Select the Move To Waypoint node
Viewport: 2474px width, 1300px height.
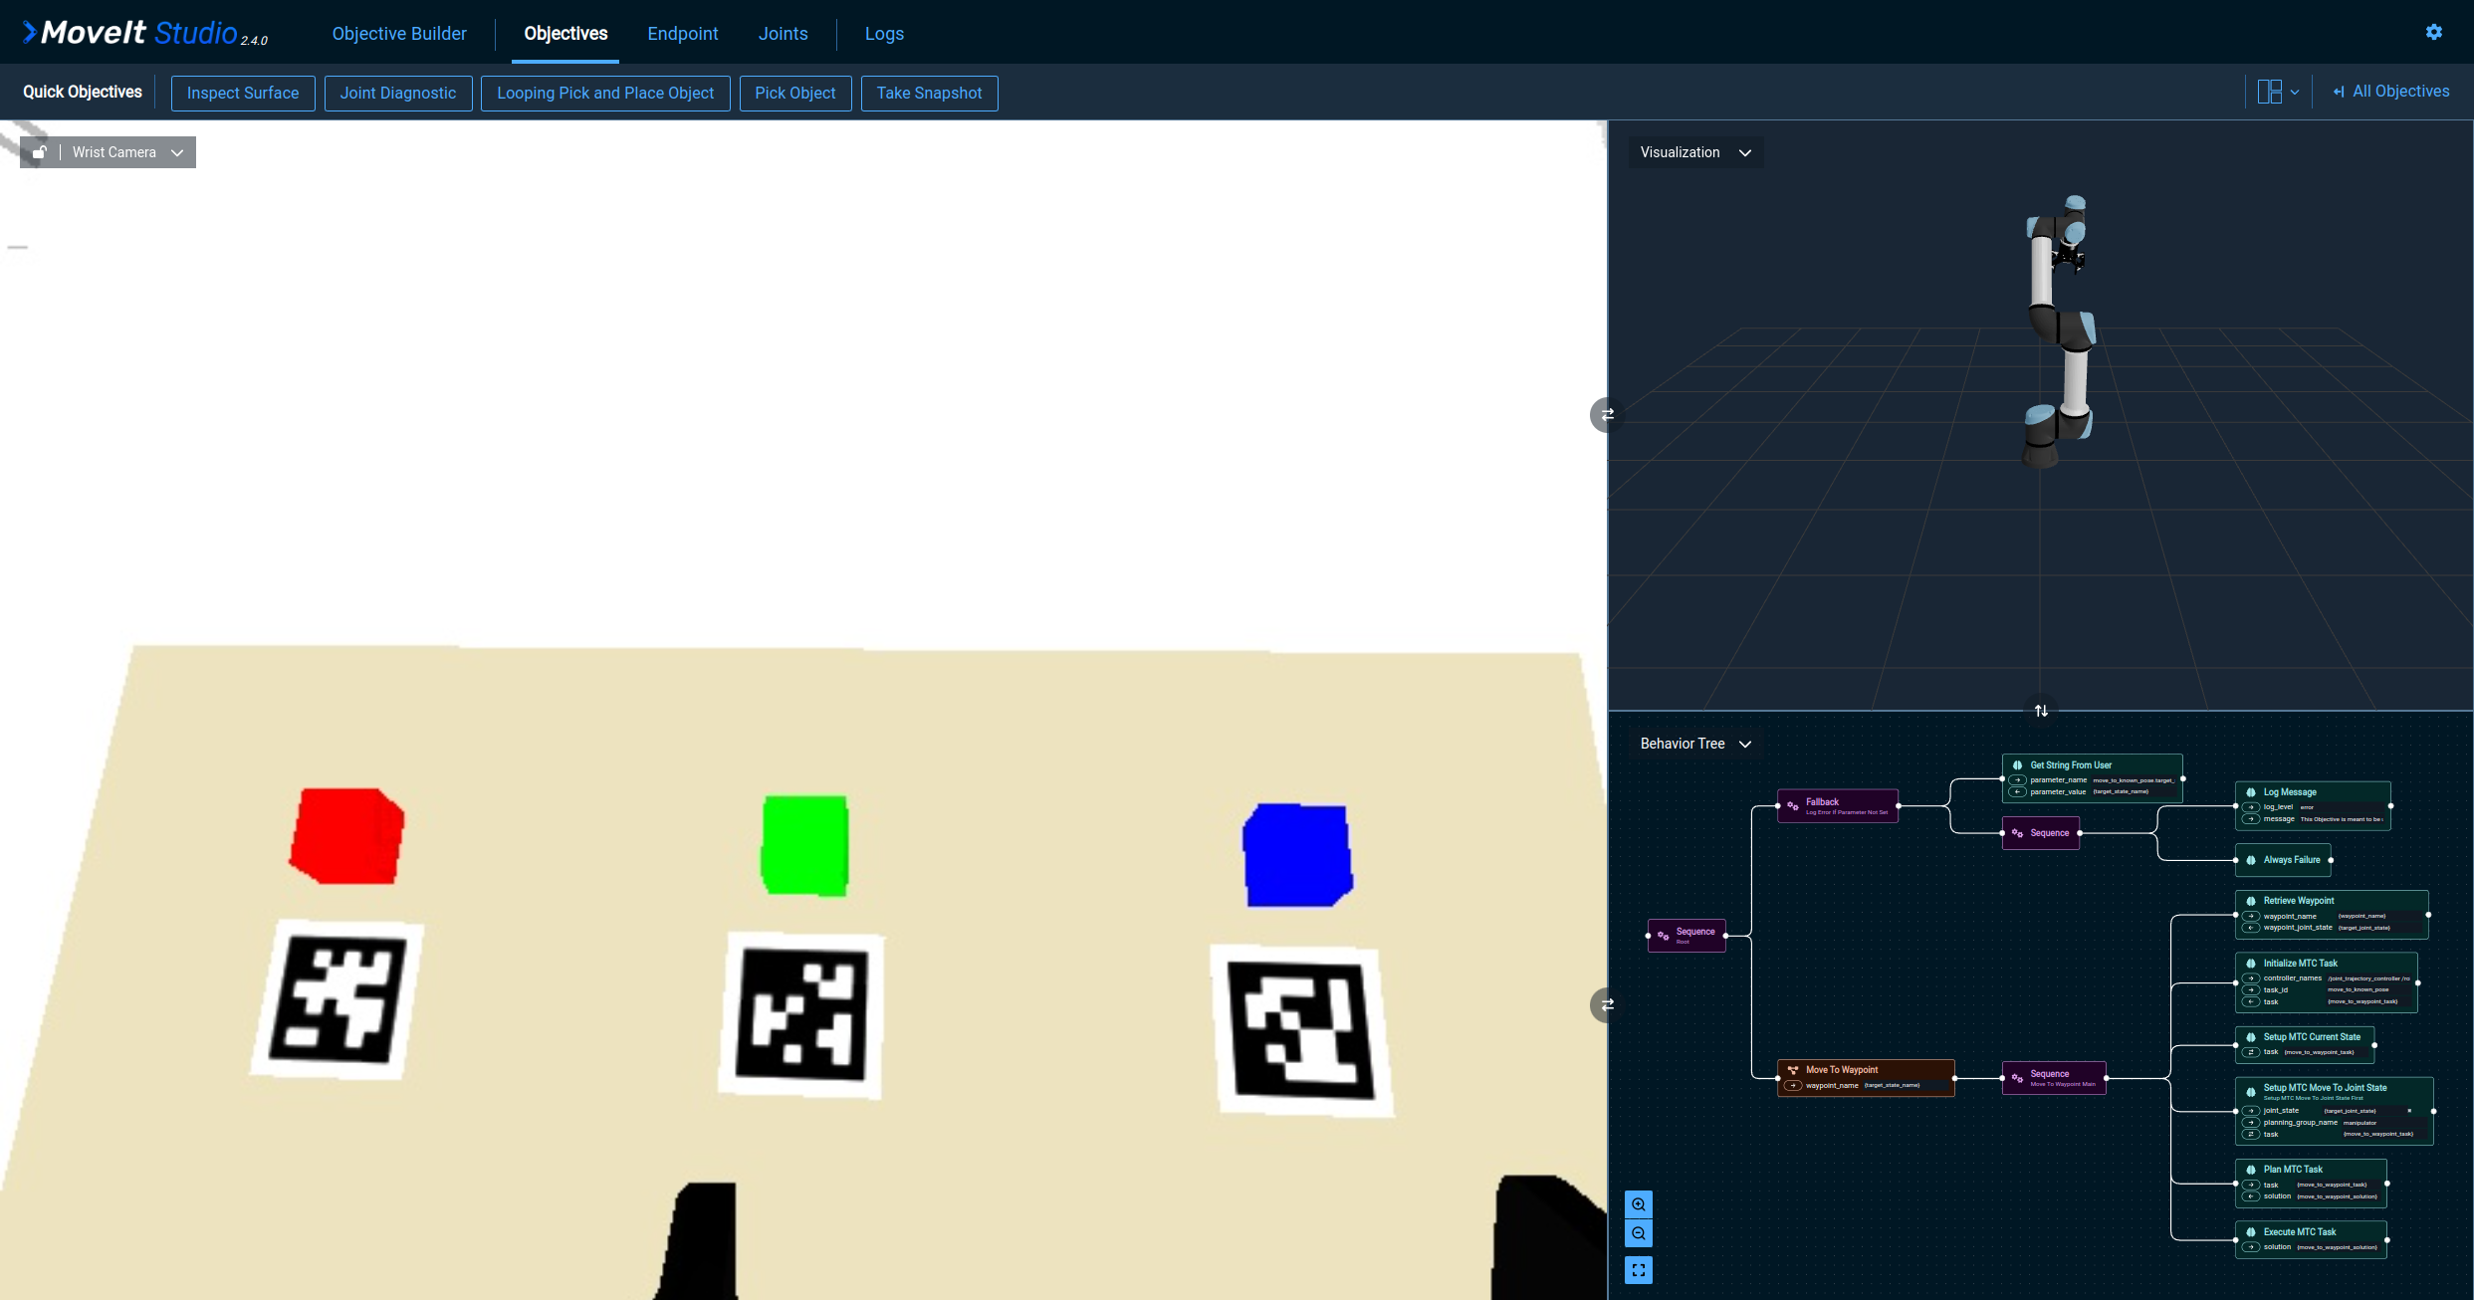1866,1078
